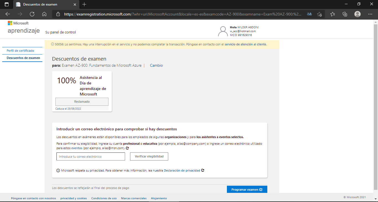
Task: Open servicio de atención al cliente link
Action: [x=246, y=44]
